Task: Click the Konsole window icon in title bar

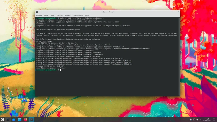Action: pos(37,12)
